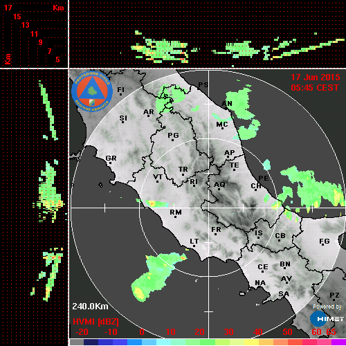
Task: Select the RM city marker
Action: [175, 217]
